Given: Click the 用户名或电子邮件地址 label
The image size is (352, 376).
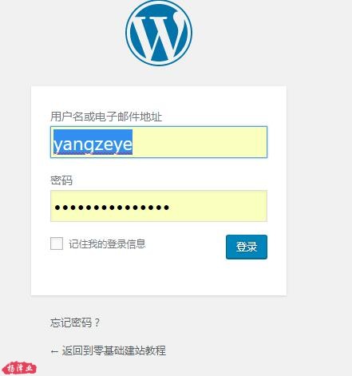Looking at the screenshot, I should coord(106,117).
